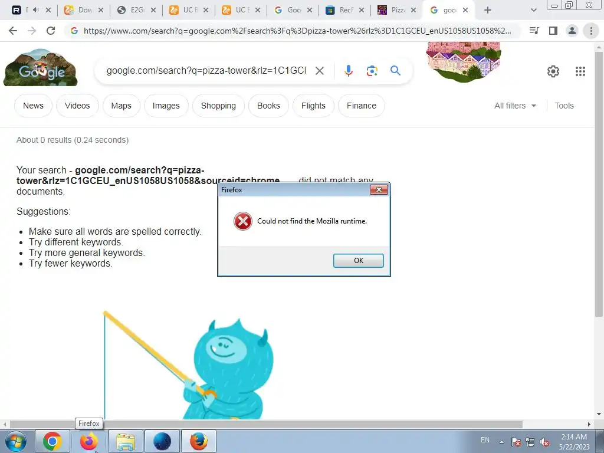Filter results by Videos
604x453 pixels.
77,106
